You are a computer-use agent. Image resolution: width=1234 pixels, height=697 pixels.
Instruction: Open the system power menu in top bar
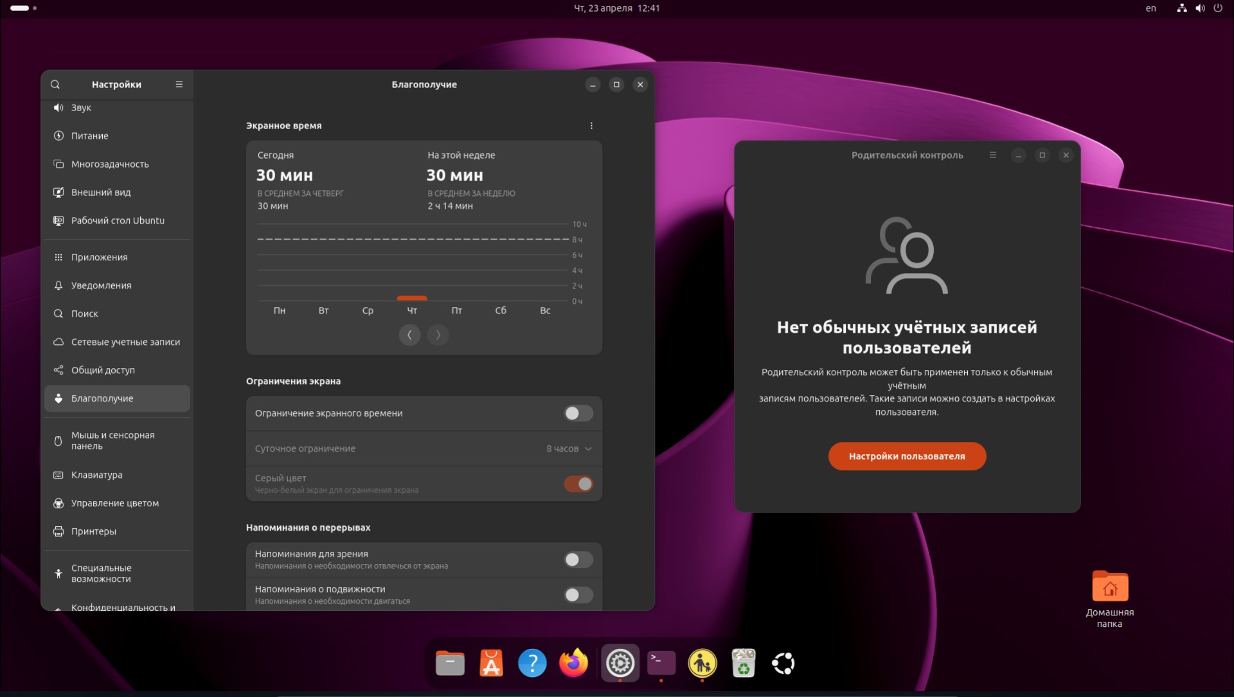[1217, 8]
